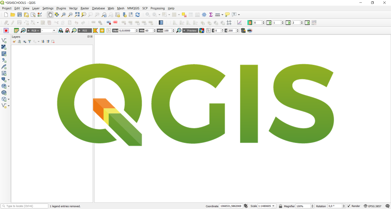This screenshot has width=391, height=209.
Task: Click into the Coordinate field
Action: pos(231,206)
